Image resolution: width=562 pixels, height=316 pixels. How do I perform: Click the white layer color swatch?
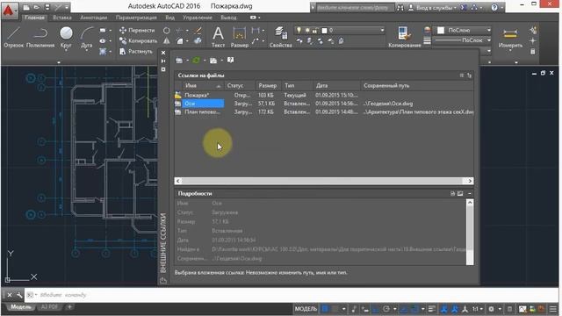pyautogui.click(x=324, y=31)
